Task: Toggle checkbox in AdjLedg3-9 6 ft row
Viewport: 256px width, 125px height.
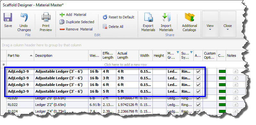Action: [198, 85]
